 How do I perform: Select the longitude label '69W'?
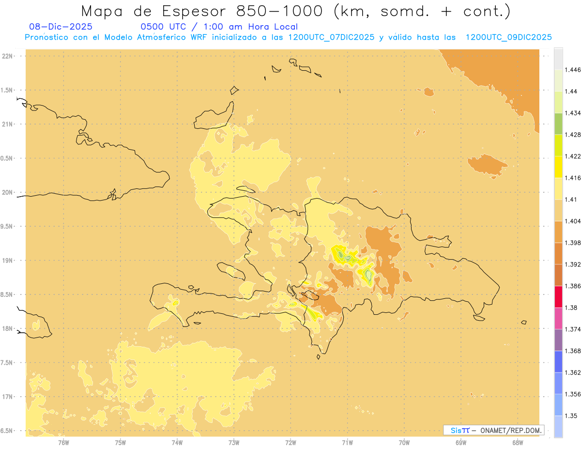click(x=461, y=442)
